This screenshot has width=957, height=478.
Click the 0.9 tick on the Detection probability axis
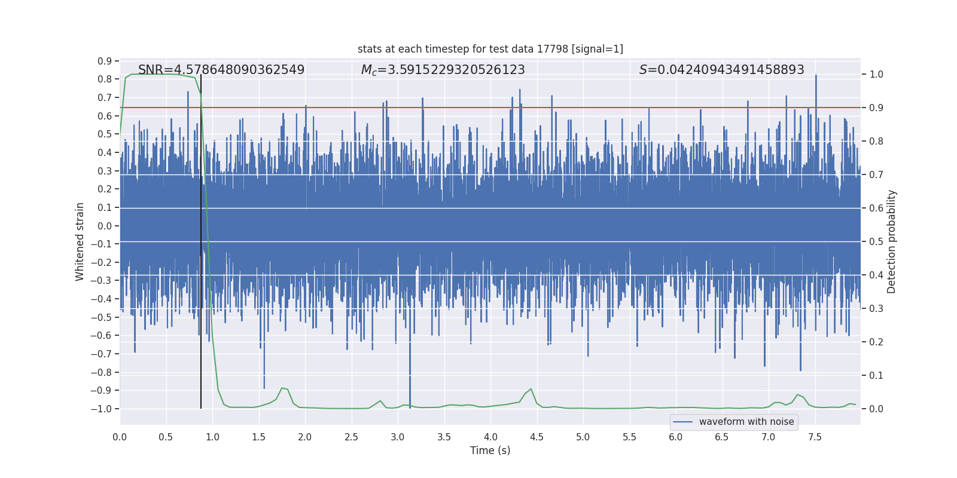click(876, 108)
